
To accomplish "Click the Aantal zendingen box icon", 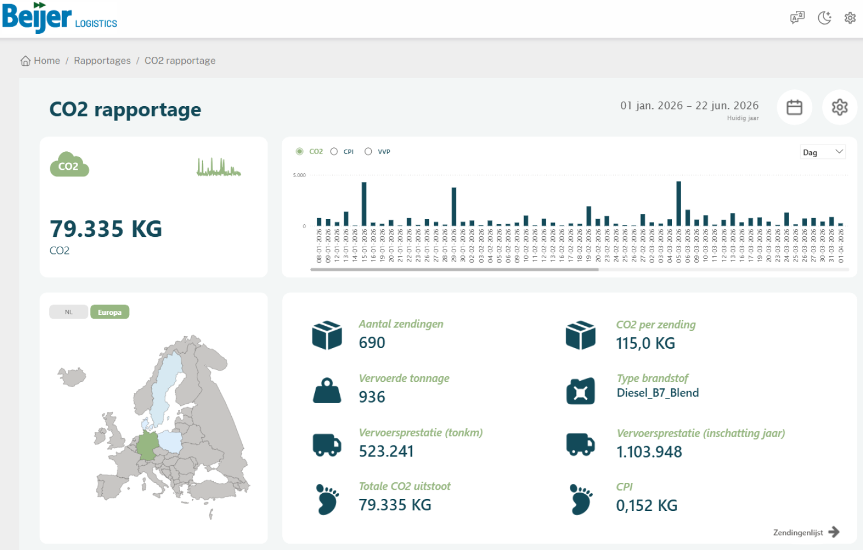I will click(x=327, y=335).
